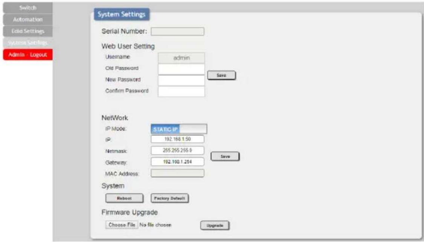Edit the IP address 192.168.1.50 field
424x242 pixels.
[x=177, y=139]
